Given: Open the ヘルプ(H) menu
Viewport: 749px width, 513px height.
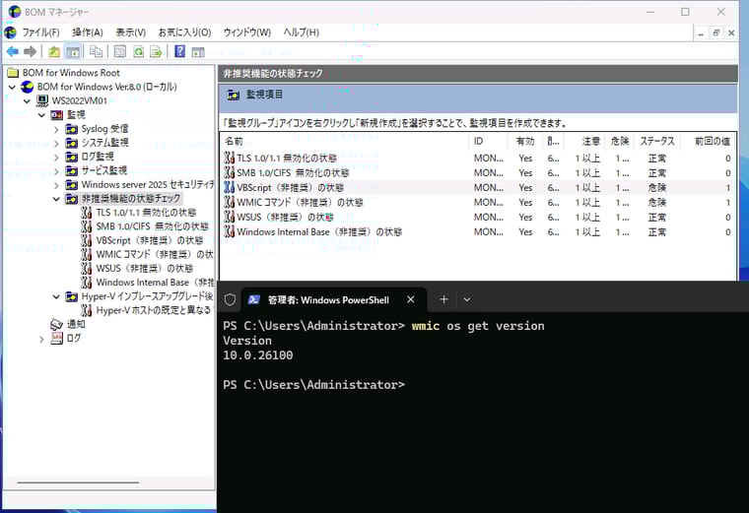Looking at the screenshot, I should click(301, 32).
